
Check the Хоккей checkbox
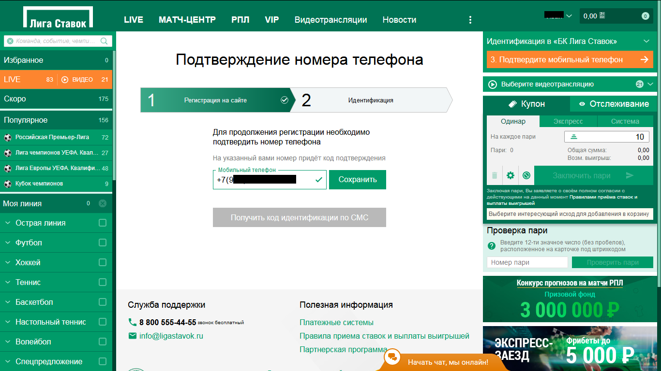coord(103,262)
